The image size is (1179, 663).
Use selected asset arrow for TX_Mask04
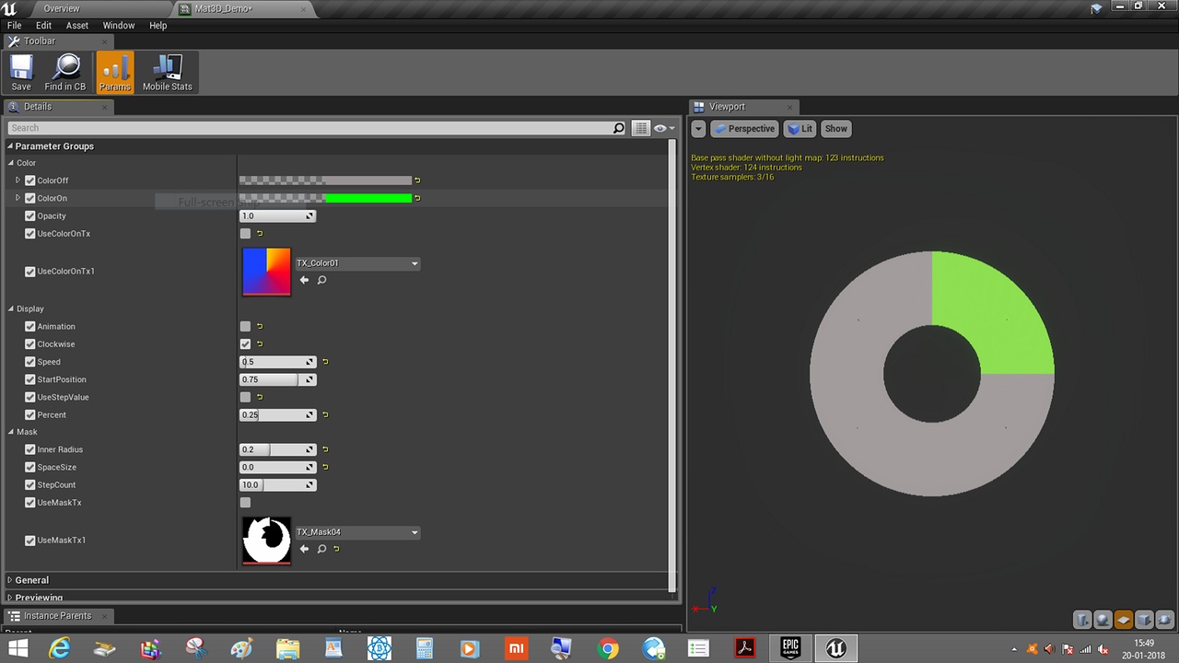(x=304, y=549)
